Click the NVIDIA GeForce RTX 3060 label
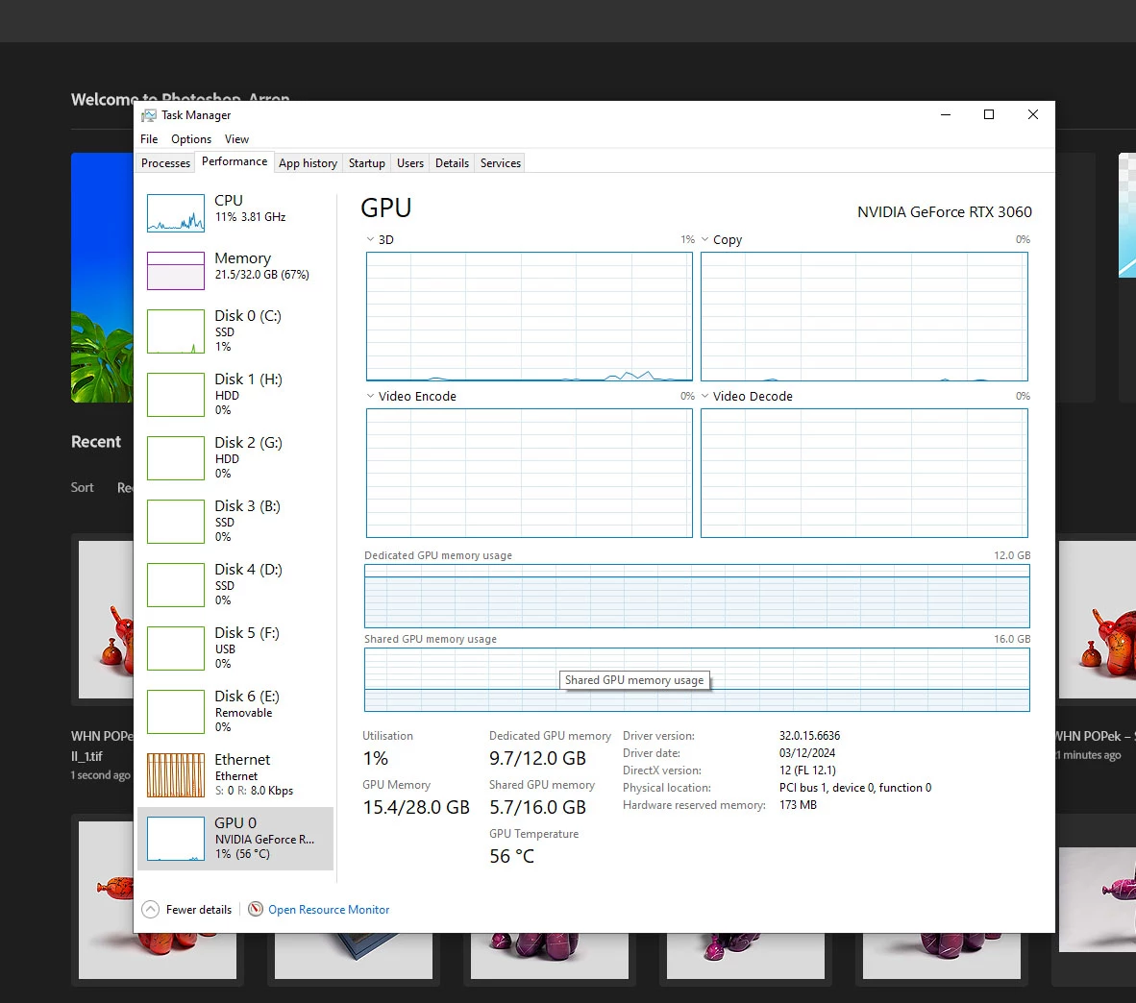The image size is (1136, 1003). pos(944,211)
